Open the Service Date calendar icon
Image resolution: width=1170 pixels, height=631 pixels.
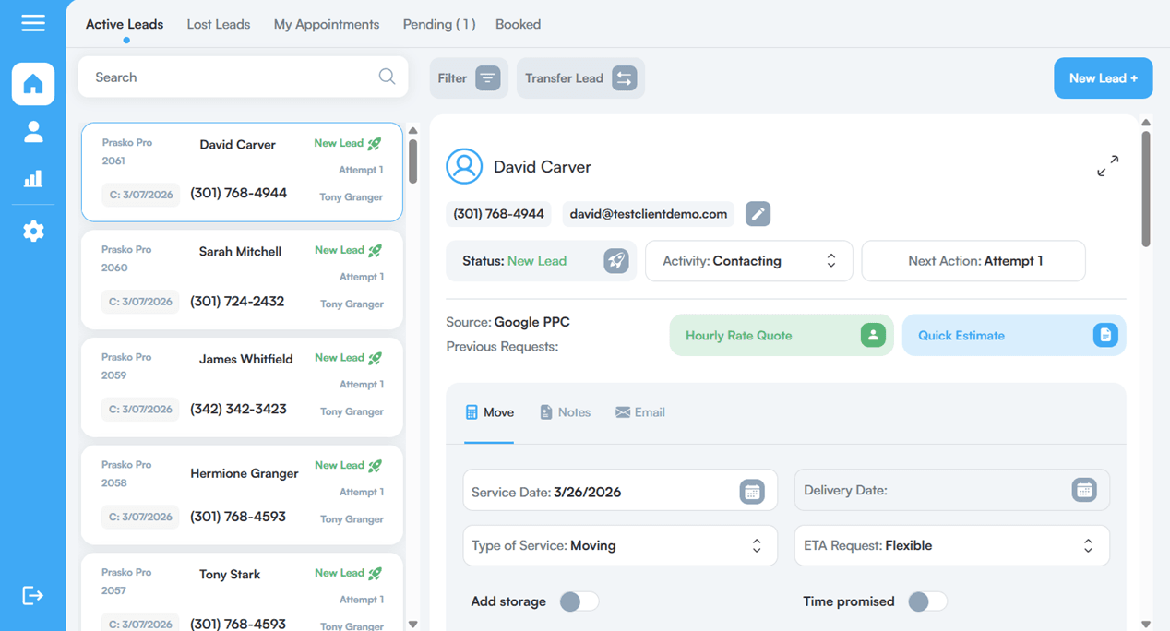click(752, 491)
